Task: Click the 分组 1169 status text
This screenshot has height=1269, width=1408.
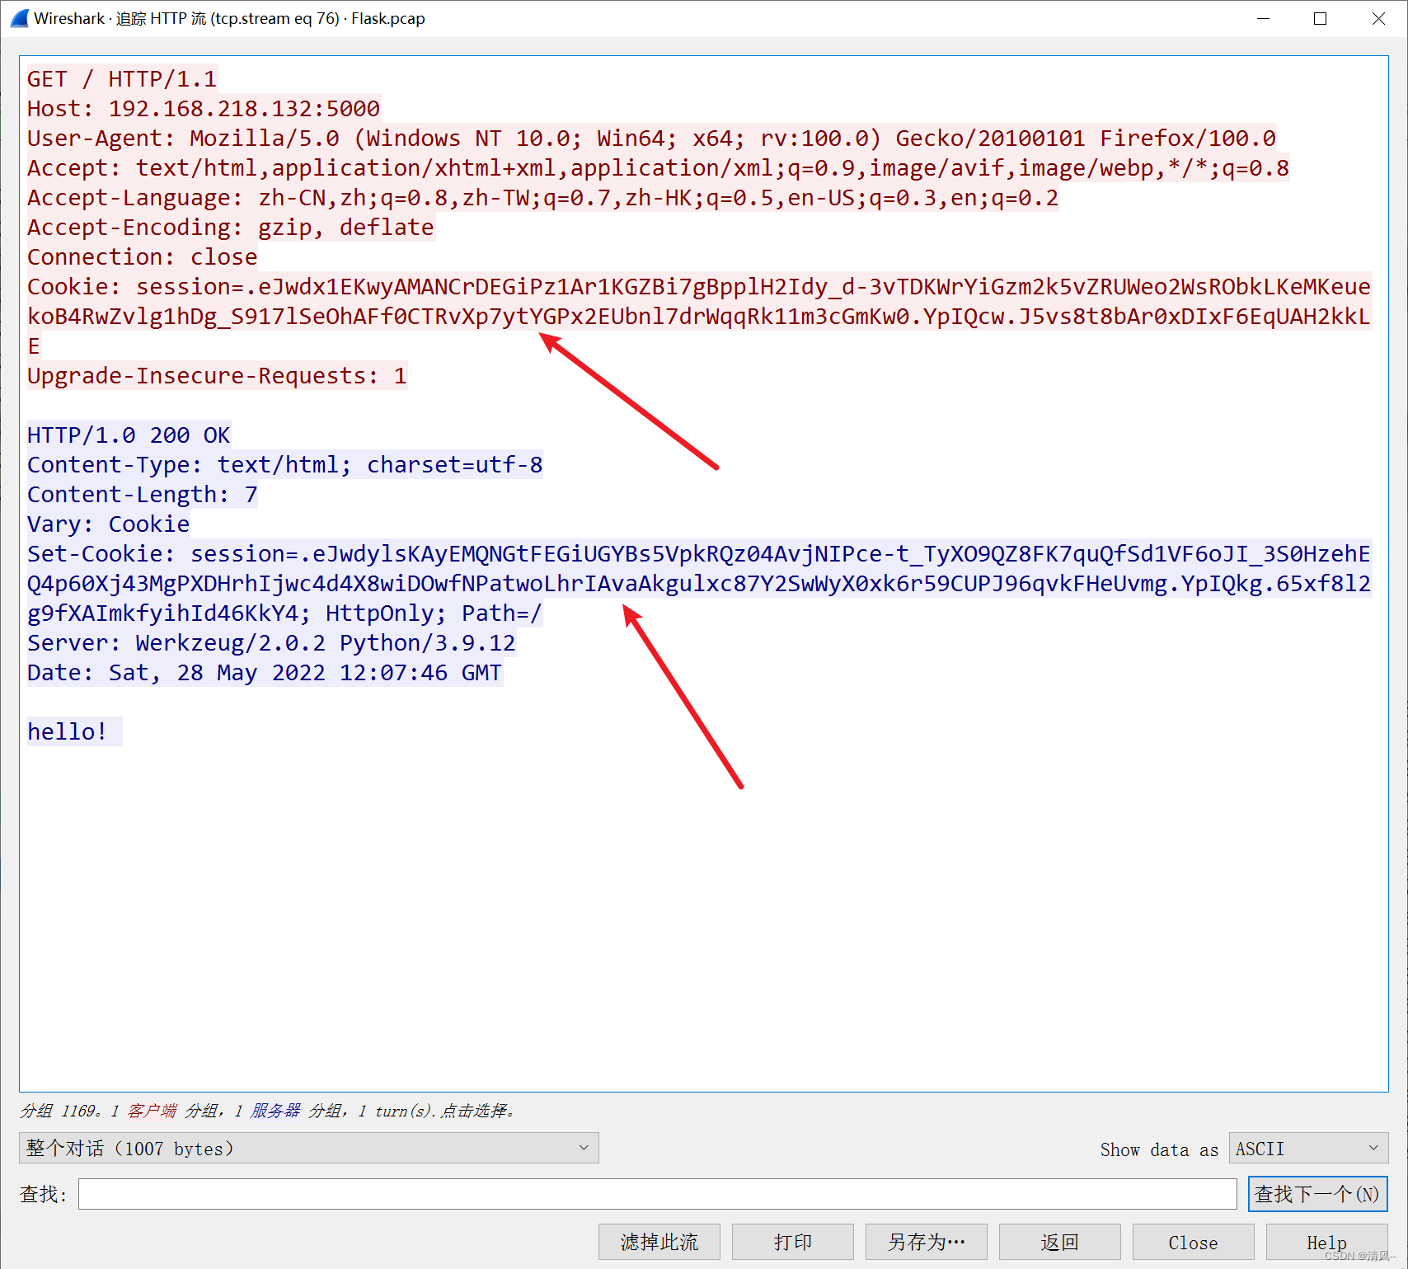Action: click(59, 1111)
